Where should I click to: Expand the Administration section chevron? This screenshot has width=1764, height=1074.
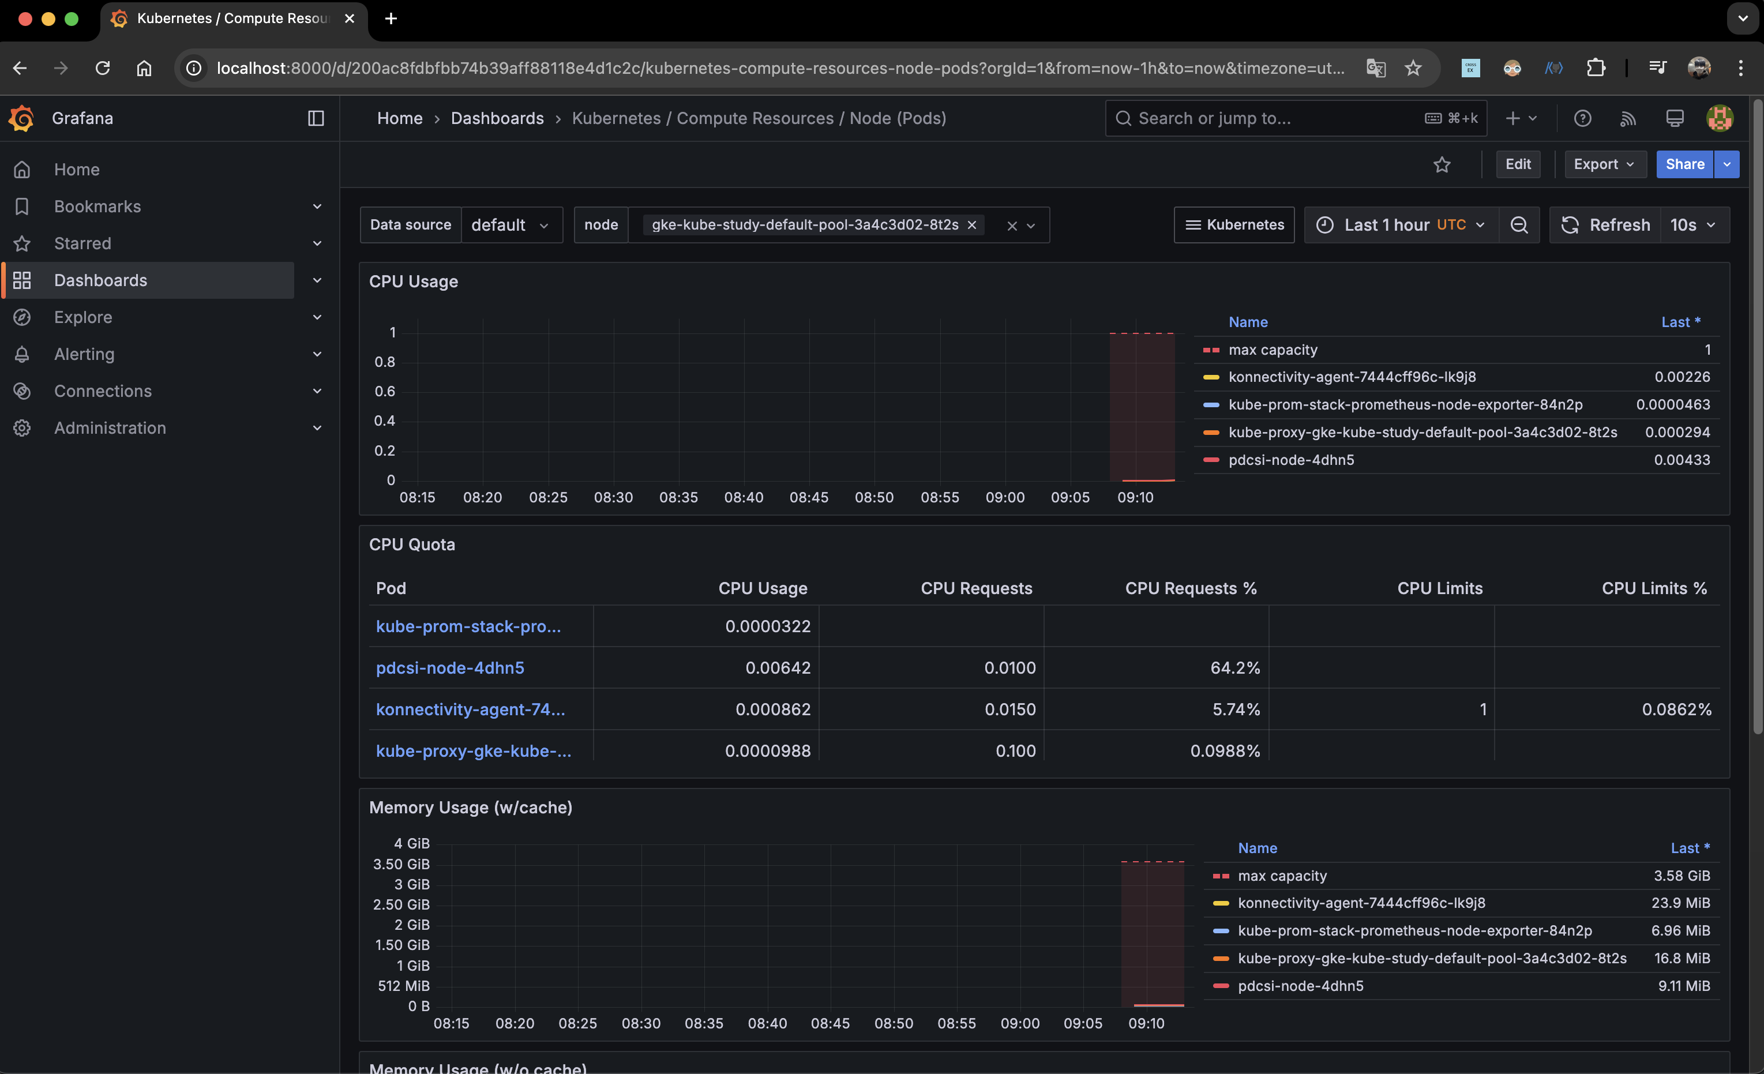[317, 427]
